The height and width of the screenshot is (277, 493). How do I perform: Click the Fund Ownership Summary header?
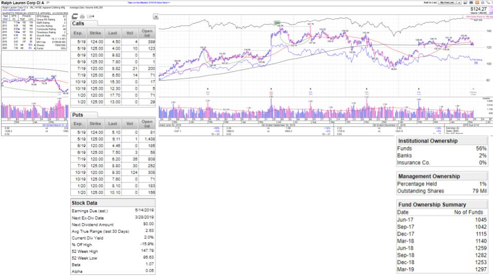442,205
